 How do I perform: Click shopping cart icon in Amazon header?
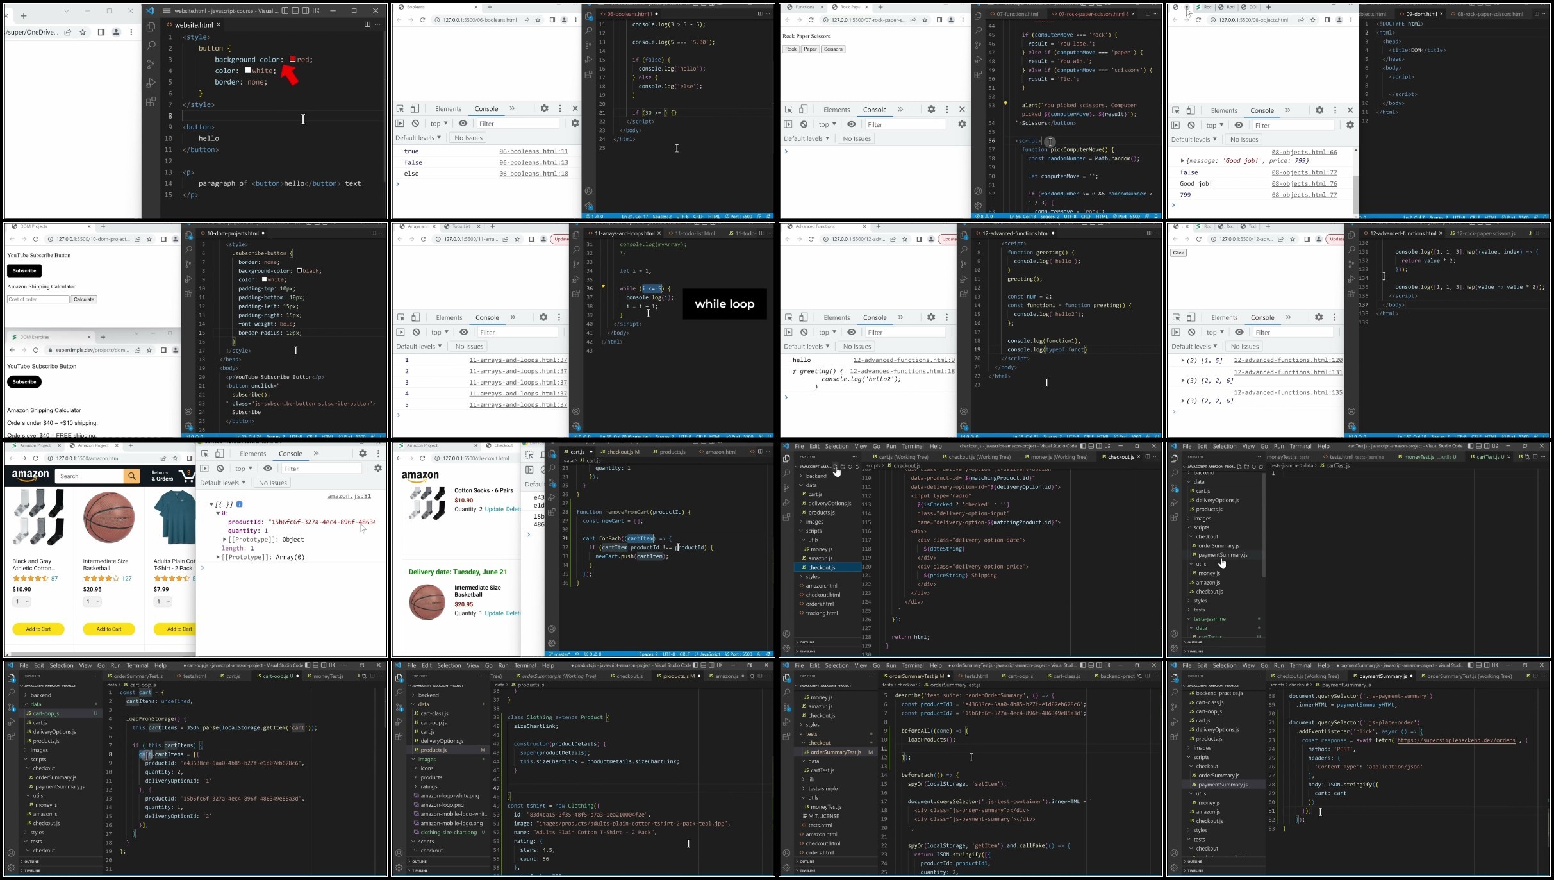pos(186,476)
